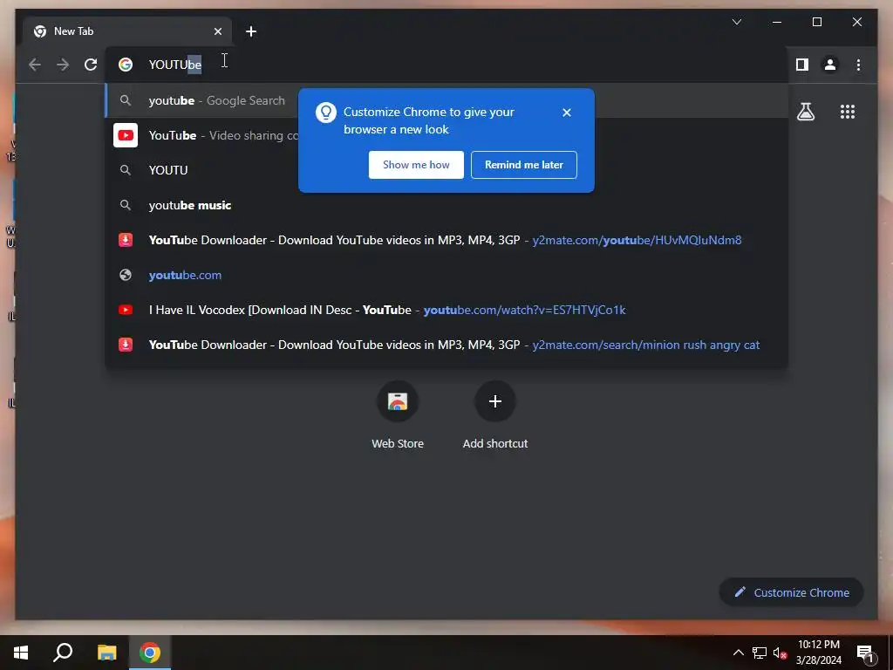The height and width of the screenshot is (670, 893).
Task: Open the Web Store shortcut
Action: (398, 415)
